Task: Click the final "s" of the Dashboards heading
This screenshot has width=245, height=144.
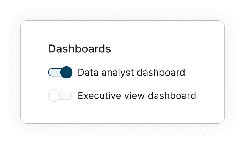Action: pyautogui.click(x=109, y=49)
